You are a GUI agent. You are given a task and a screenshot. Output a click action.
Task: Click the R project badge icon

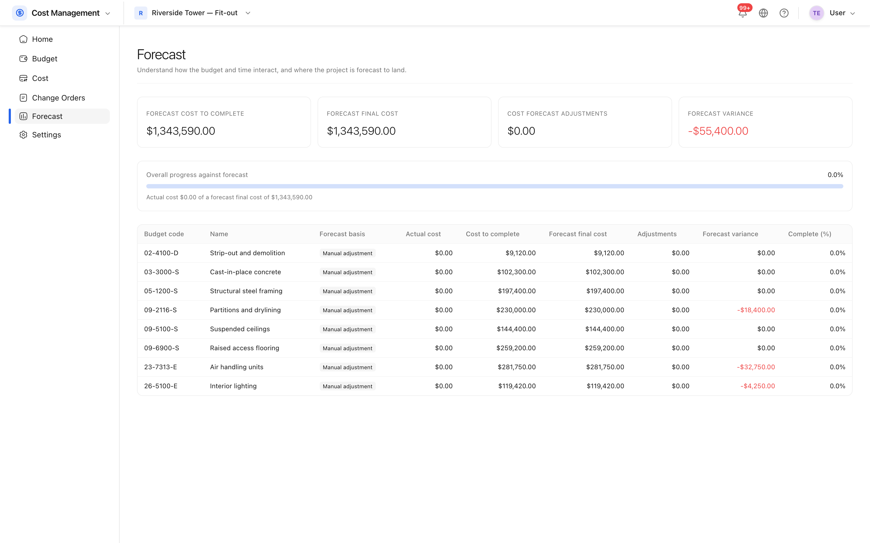tap(141, 13)
